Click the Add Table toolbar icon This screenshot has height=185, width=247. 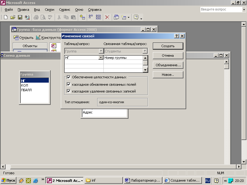tap(82, 17)
